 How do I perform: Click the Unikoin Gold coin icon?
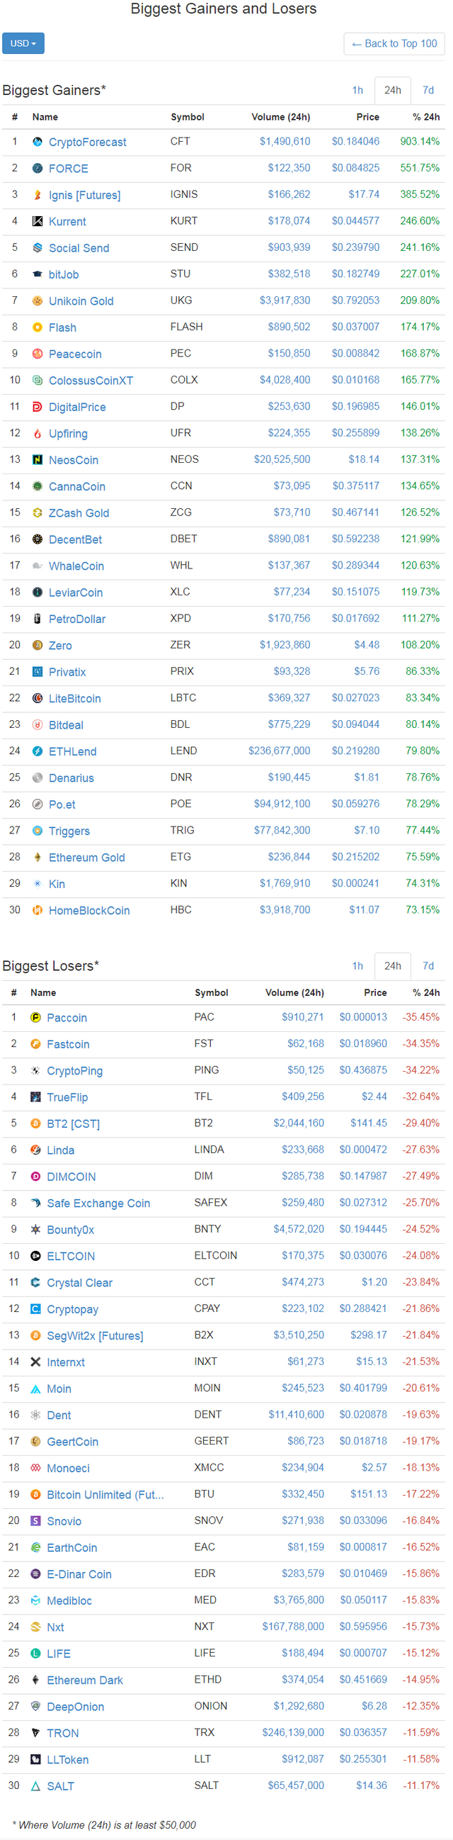[37, 301]
